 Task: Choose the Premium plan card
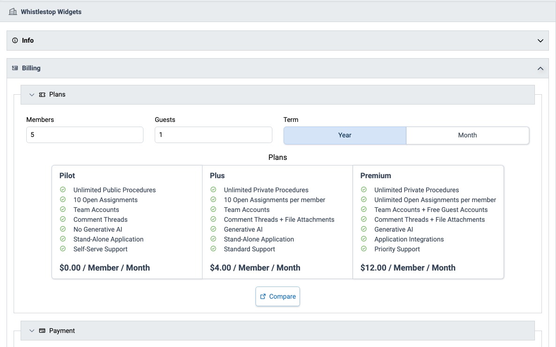coord(428,222)
